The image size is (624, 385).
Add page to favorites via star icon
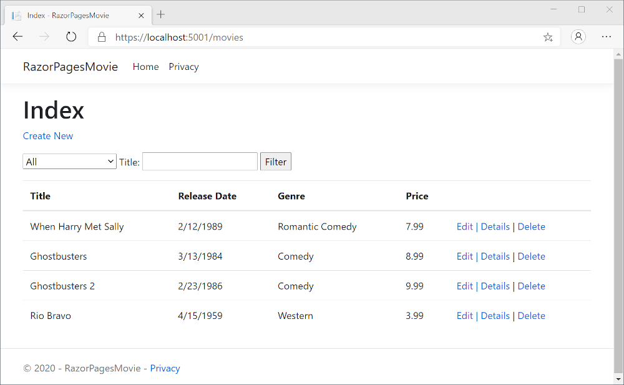coord(548,37)
